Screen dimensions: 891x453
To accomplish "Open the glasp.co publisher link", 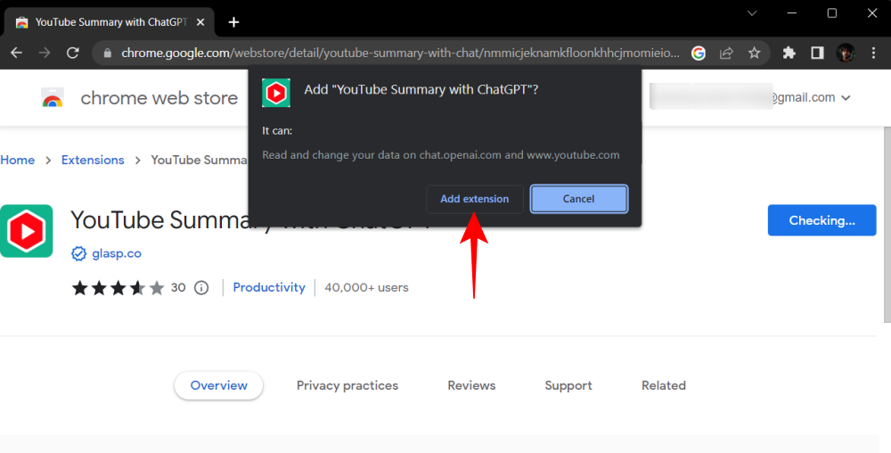I will [117, 253].
